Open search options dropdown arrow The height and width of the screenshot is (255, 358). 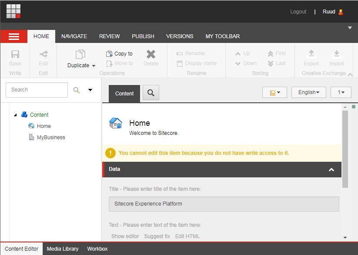pos(90,90)
